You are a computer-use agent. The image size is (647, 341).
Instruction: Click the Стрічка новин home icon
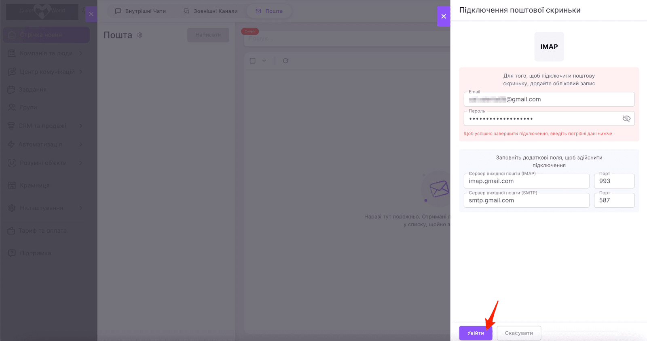12,35
